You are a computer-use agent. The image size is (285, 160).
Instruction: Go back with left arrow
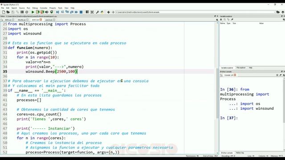109,12
